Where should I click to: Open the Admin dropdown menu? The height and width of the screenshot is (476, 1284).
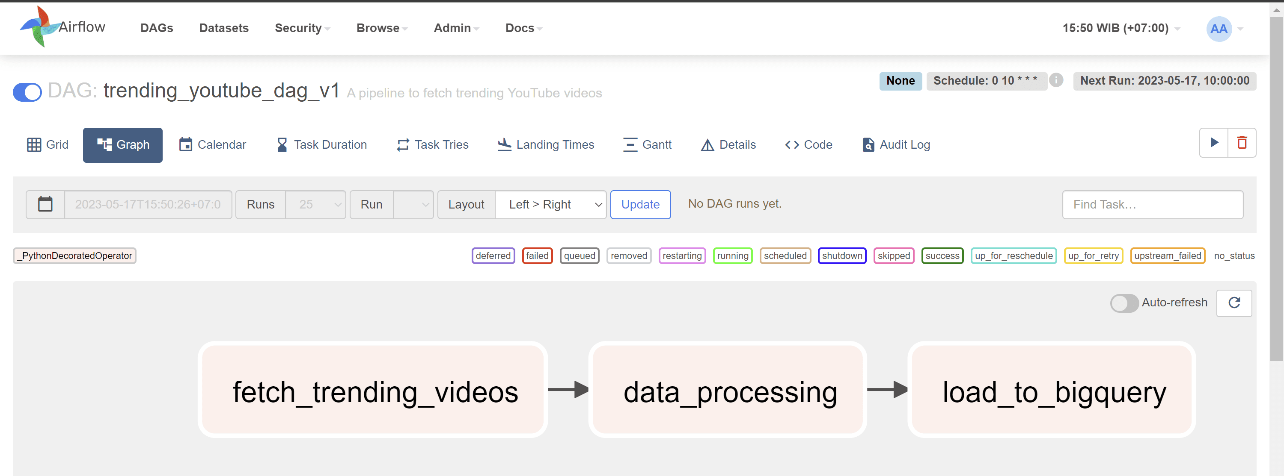click(456, 28)
